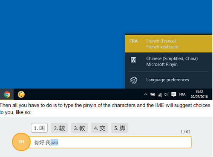
Task: Open the Paint palette app in taskbar
Action: click(21, 94)
